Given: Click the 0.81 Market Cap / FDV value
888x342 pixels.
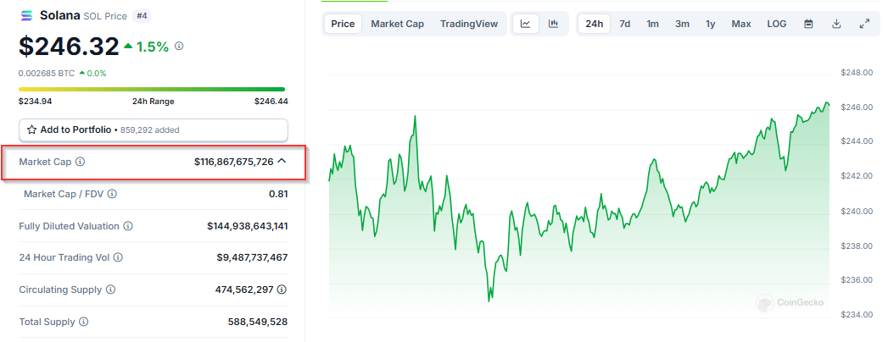Looking at the screenshot, I should tap(279, 194).
